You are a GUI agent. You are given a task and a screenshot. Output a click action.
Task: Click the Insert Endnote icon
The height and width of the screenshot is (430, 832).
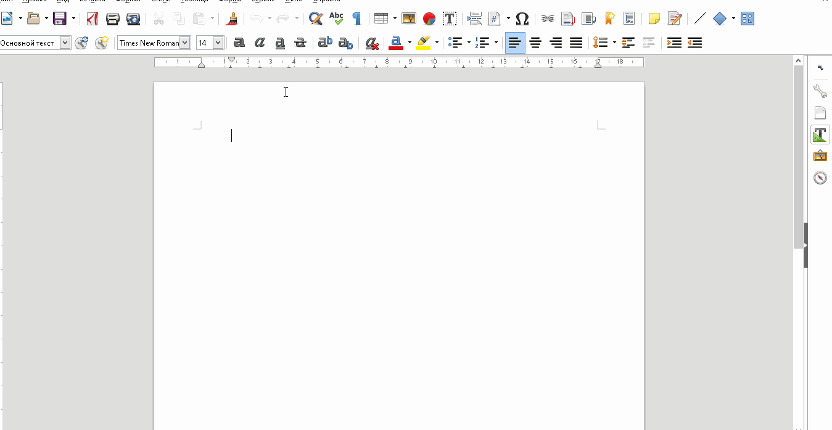(589, 19)
